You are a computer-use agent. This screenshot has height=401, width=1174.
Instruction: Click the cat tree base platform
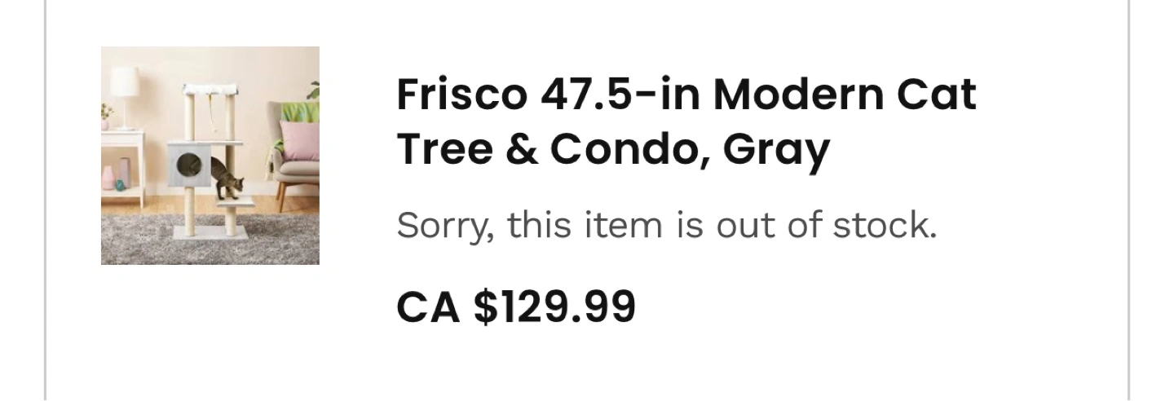(x=210, y=231)
